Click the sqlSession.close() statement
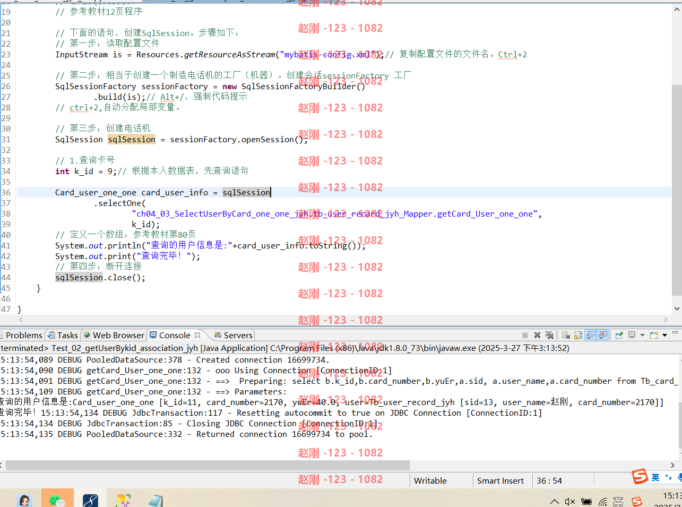The height and width of the screenshot is (507, 682). pos(100,277)
